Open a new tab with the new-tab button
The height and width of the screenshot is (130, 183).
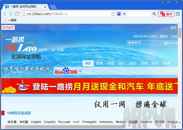(x=53, y=7)
